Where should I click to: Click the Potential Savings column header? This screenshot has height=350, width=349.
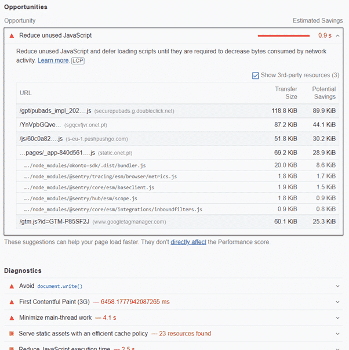click(x=324, y=93)
